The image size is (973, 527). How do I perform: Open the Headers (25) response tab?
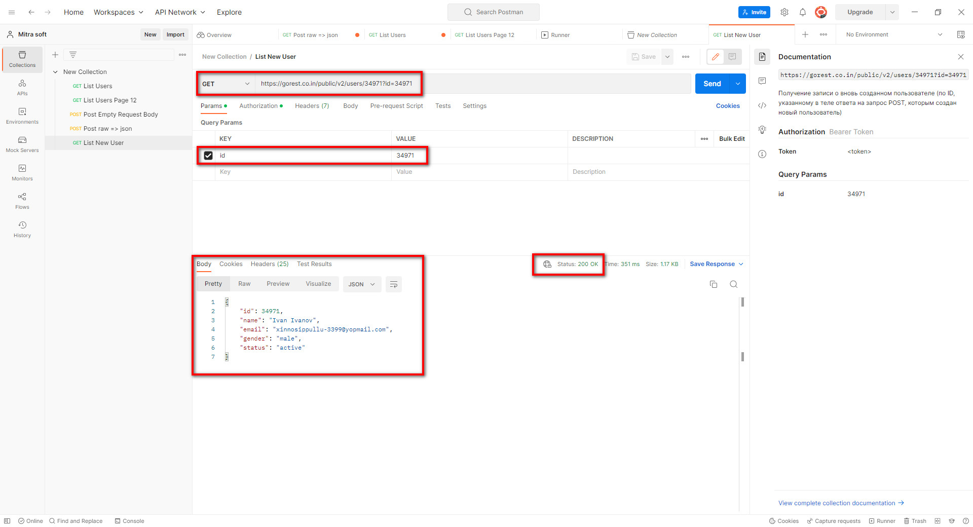270,264
